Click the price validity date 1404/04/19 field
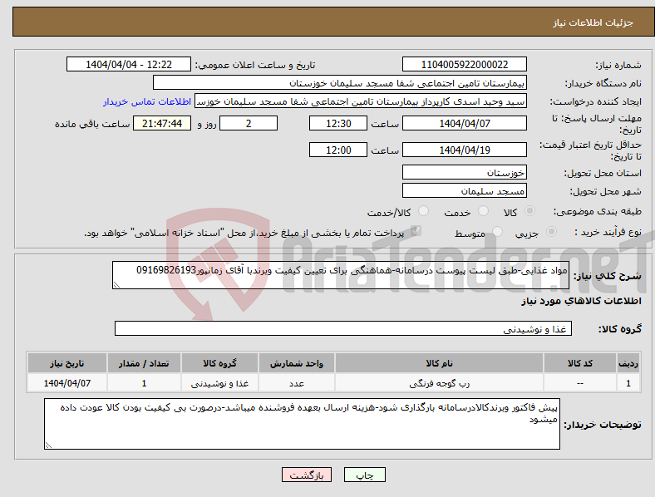 (464, 150)
